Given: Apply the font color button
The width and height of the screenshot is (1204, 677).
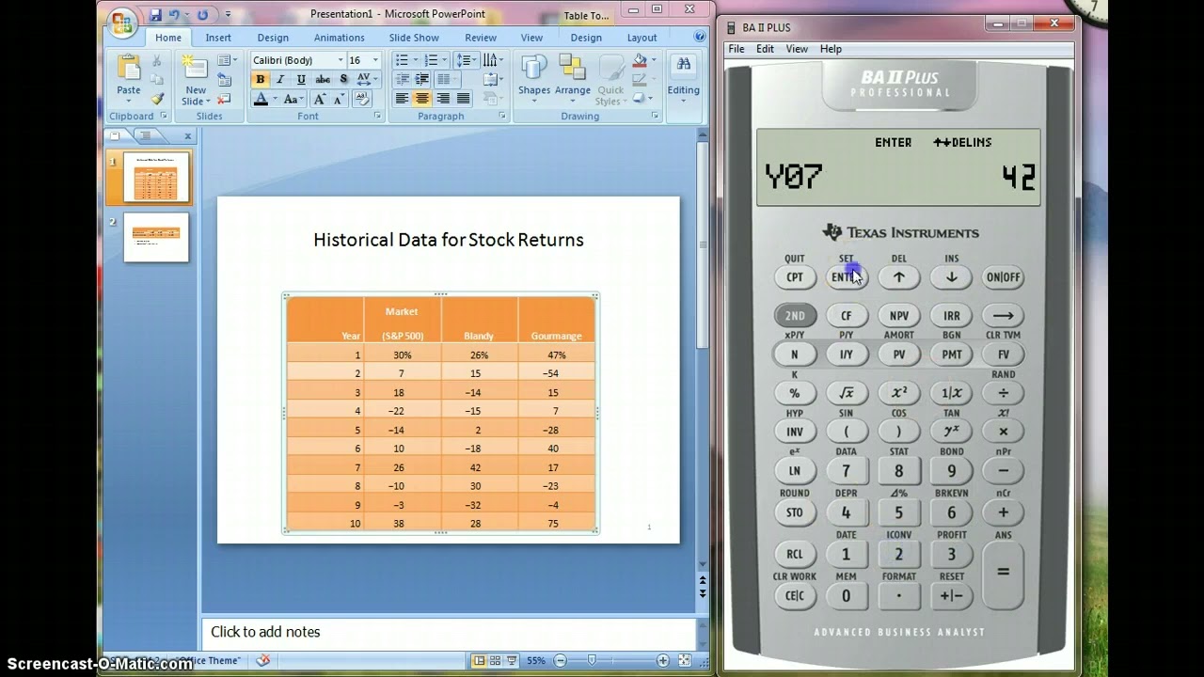Looking at the screenshot, I should (x=261, y=99).
